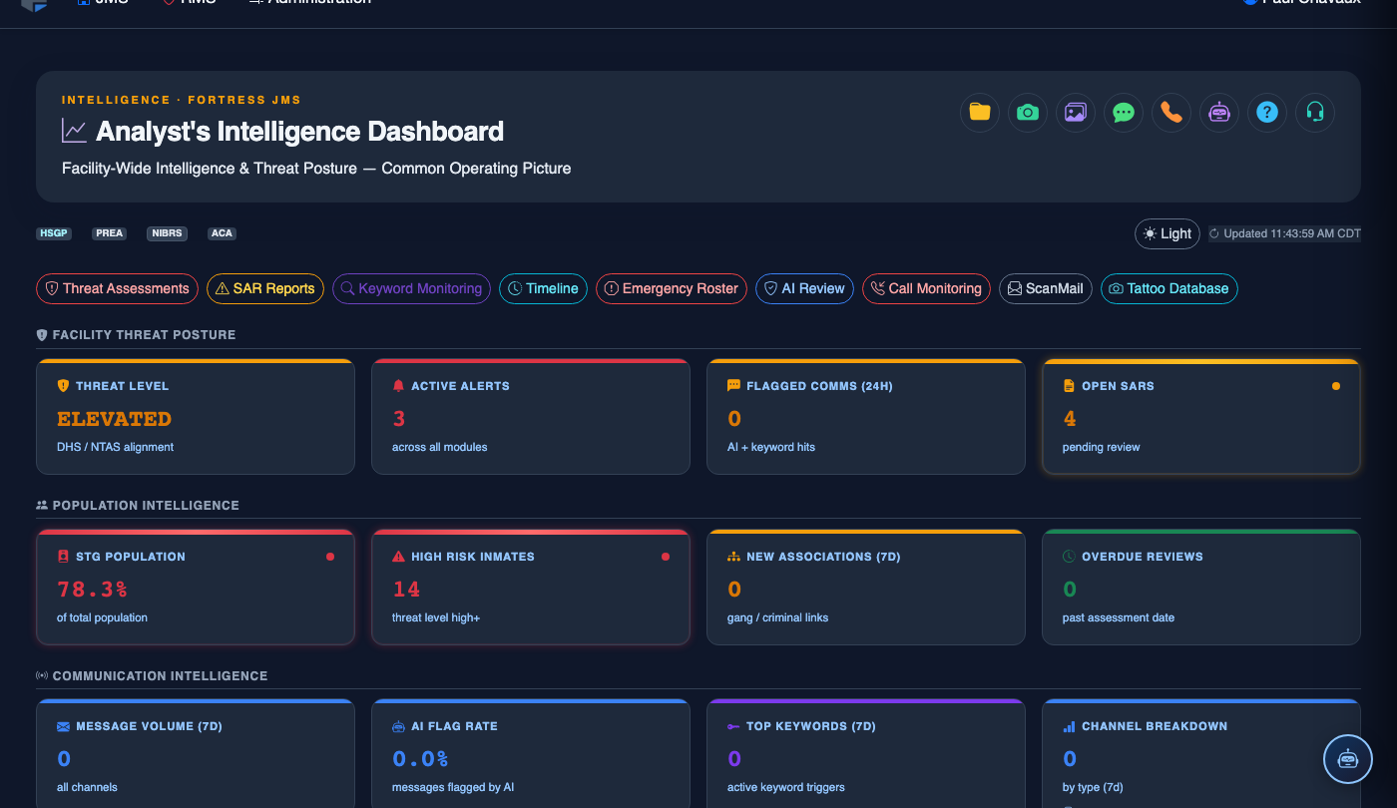
Task: Click the key icon beside Top Keywords
Action: pyautogui.click(x=733, y=726)
